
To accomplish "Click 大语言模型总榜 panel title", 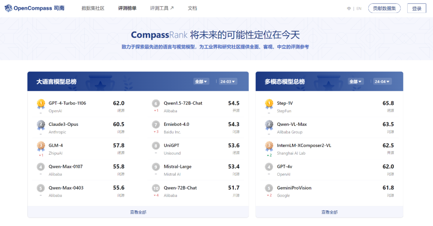I will (57, 82).
